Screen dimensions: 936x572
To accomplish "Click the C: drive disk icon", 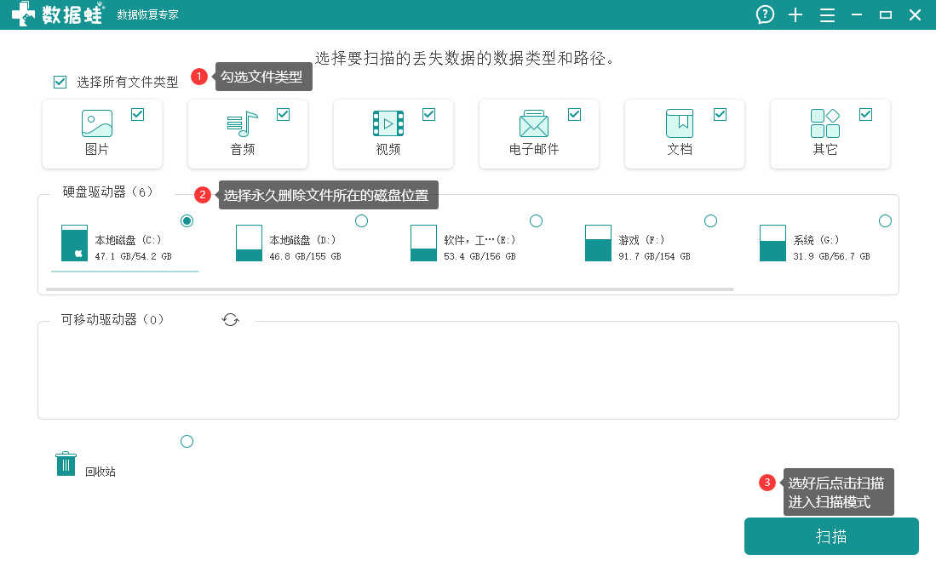I will point(75,243).
